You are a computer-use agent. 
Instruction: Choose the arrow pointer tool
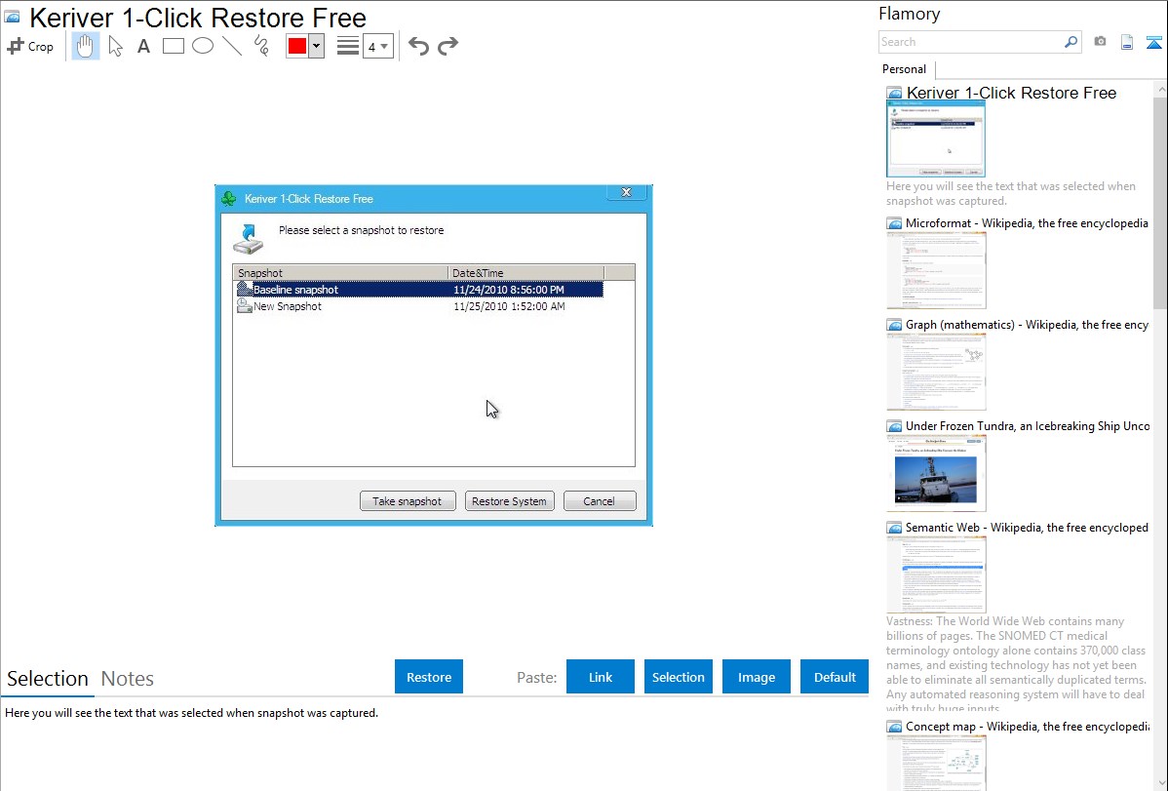(x=115, y=46)
